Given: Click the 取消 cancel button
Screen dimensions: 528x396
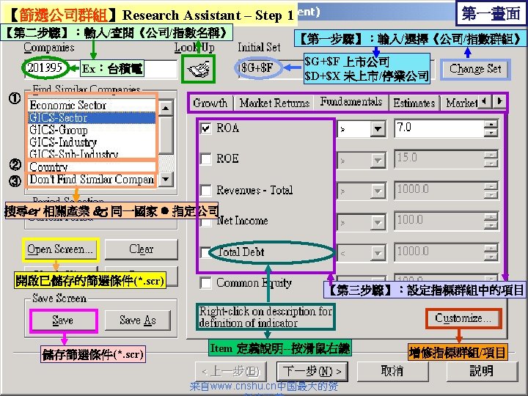Looking at the screenshot, I should tap(392, 371).
